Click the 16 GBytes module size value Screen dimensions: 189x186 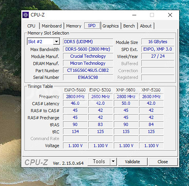click(158, 42)
